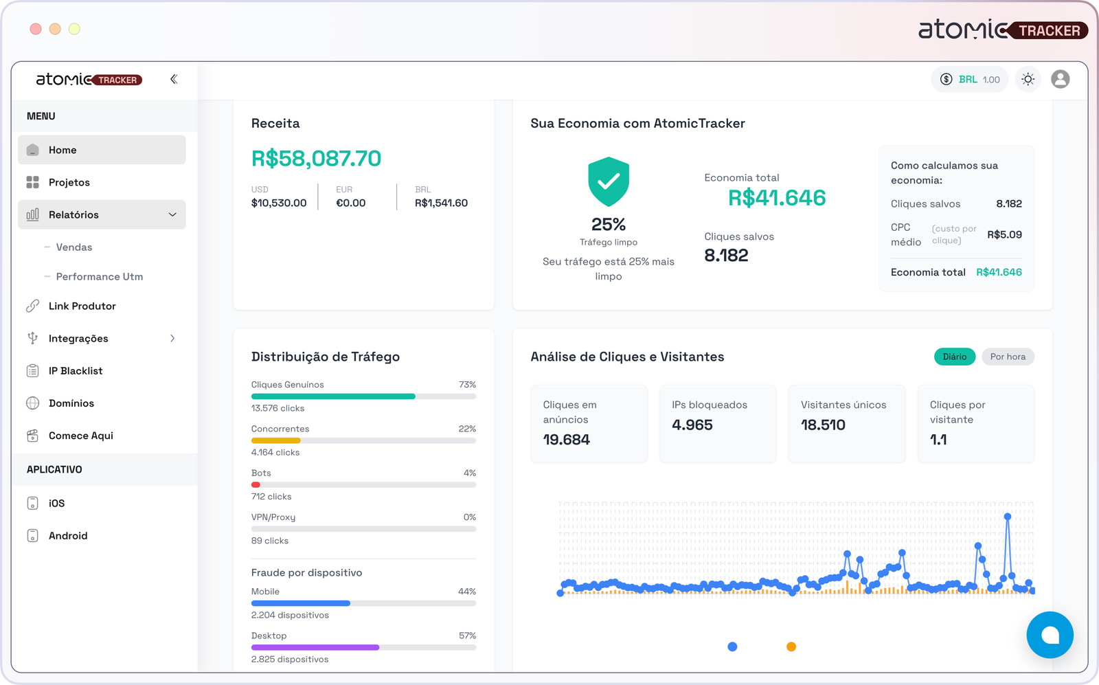
Task: Open the Vendas report
Action: [74, 247]
